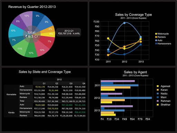Viewport: 177px width, 133px height.
Task: Click the Auto 2012 peak data point
Action: coord(124,23)
